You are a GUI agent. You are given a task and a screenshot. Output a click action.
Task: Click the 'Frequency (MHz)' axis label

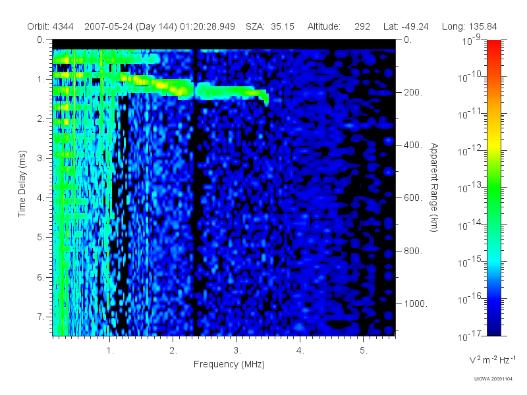(229, 364)
